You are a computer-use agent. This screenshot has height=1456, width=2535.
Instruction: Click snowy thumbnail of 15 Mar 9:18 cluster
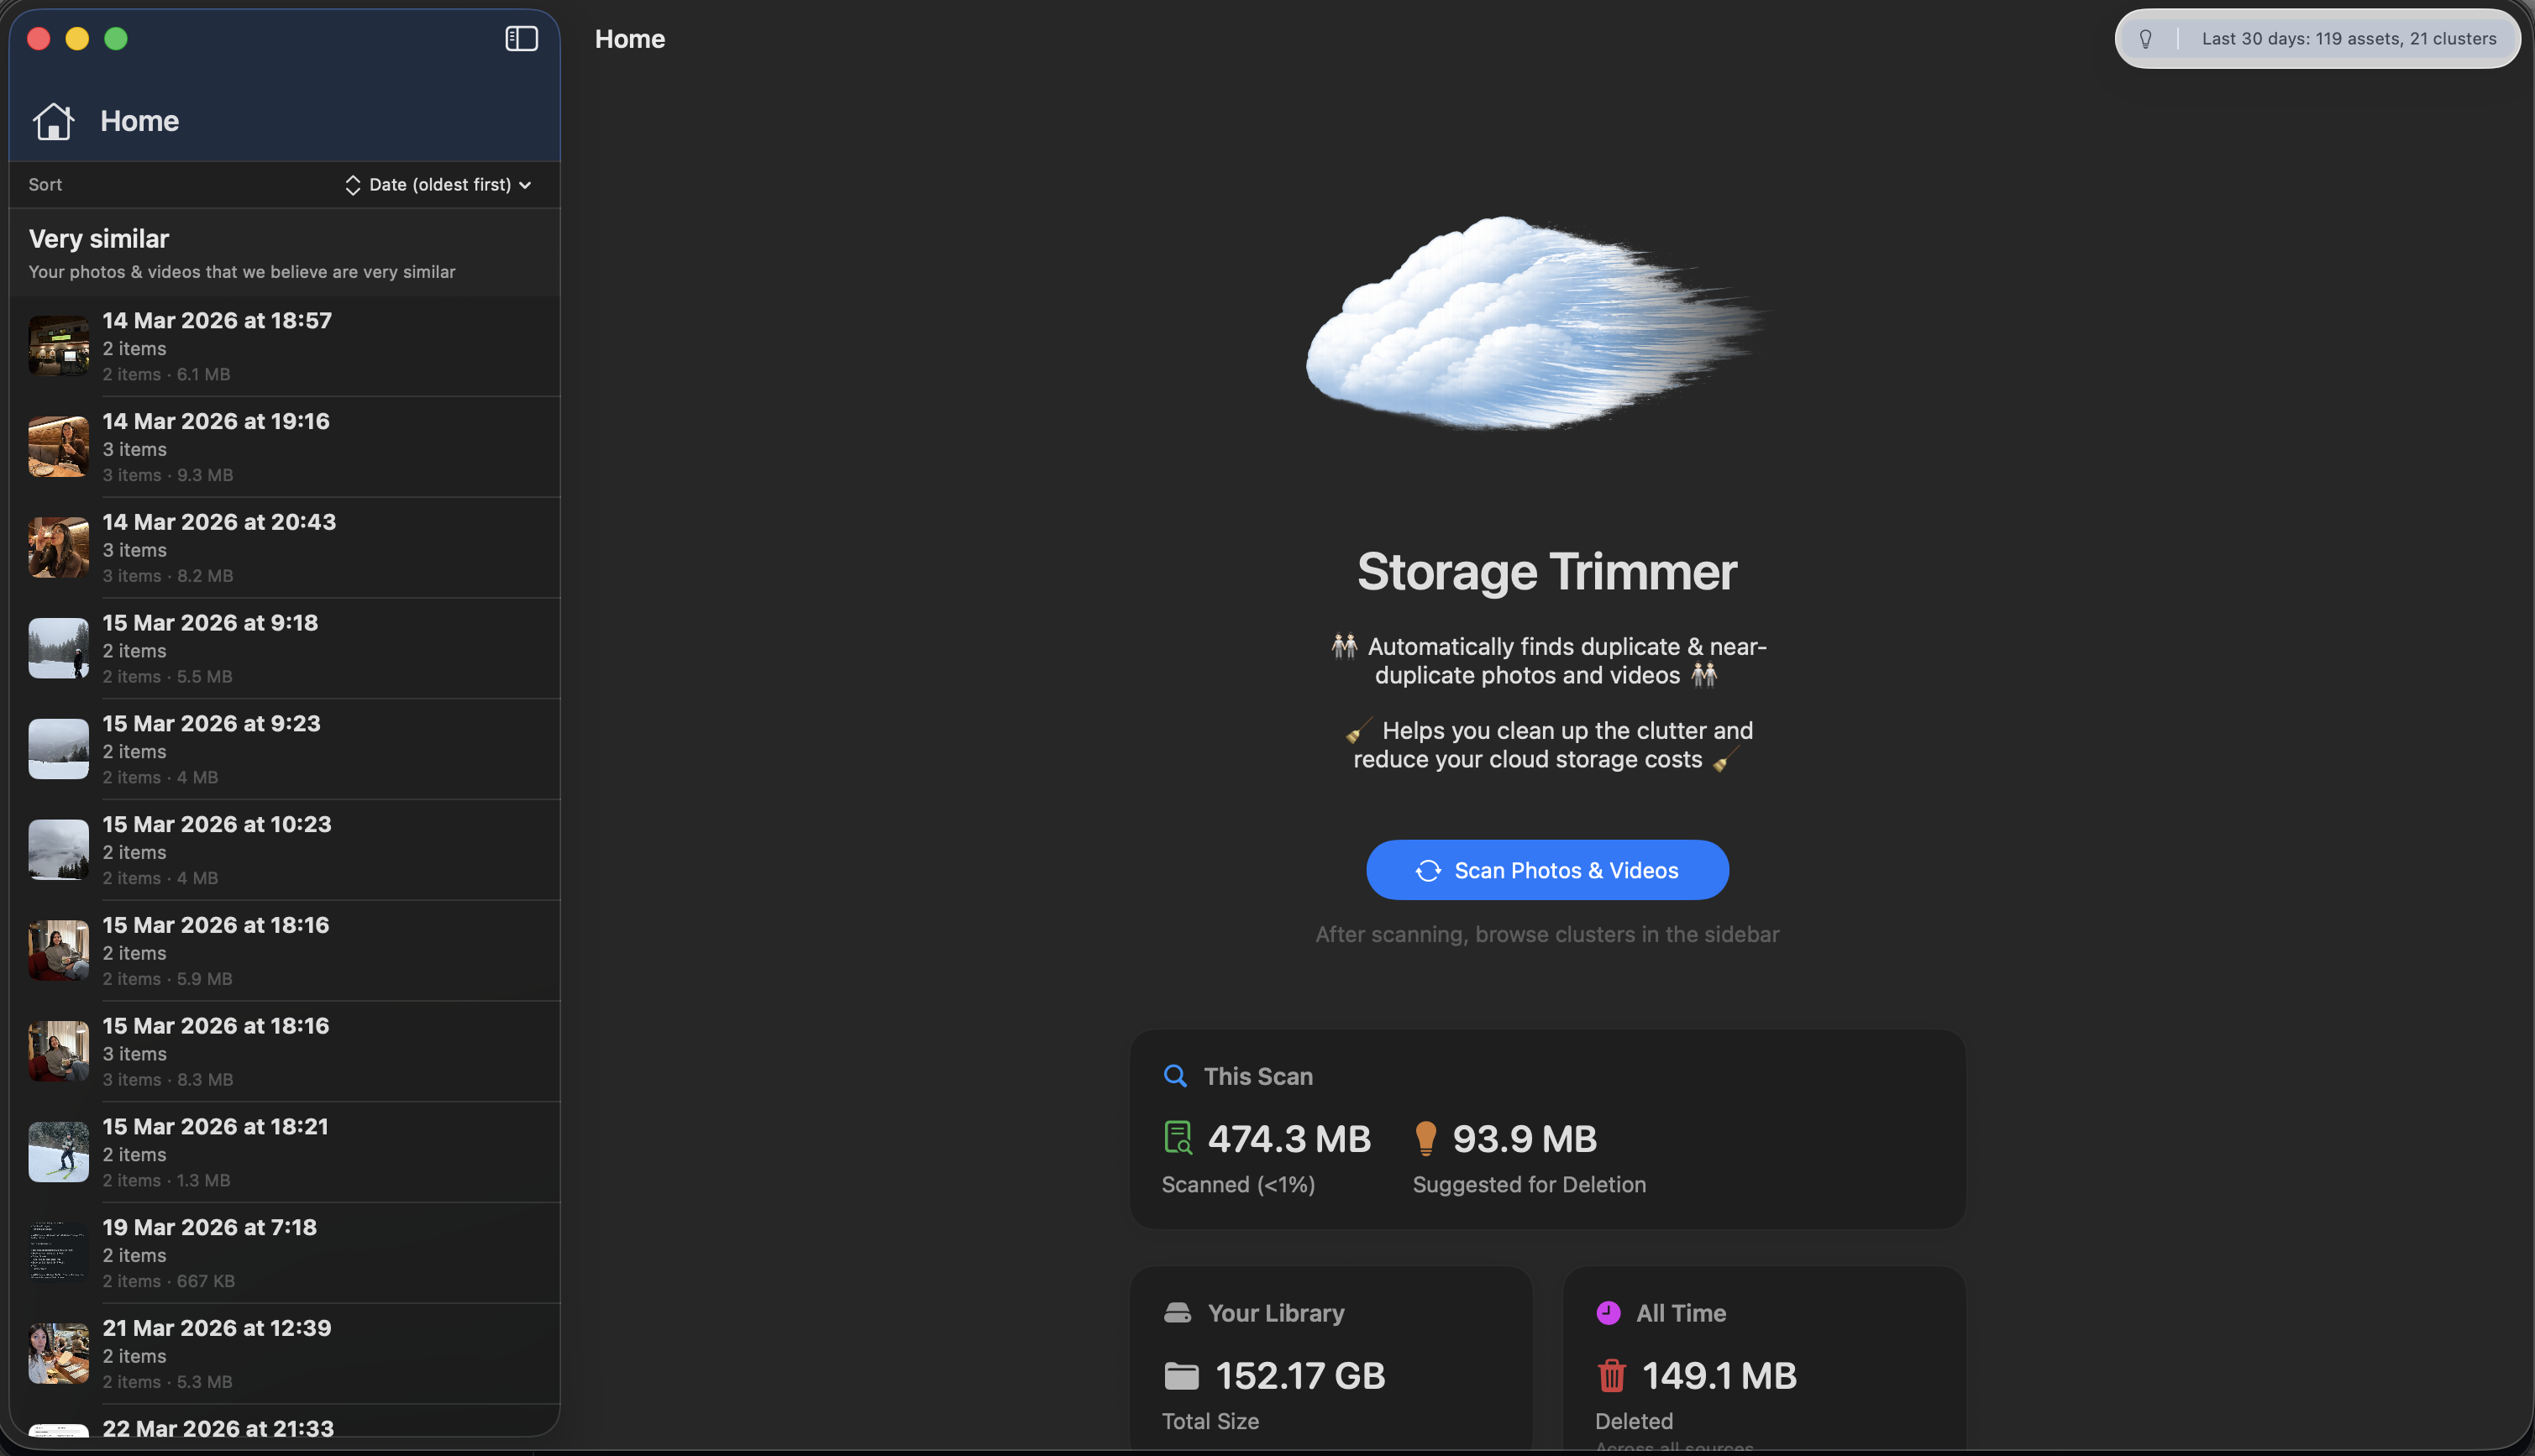coord(58,648)
